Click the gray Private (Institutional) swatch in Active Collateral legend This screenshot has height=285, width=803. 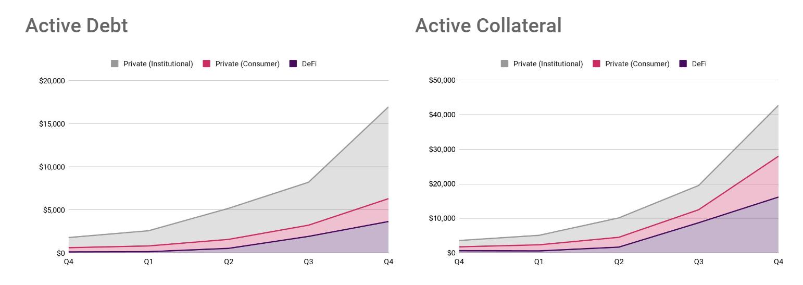pos(505,64)
